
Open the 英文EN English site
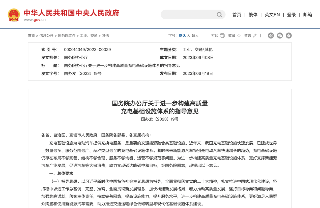272,15
